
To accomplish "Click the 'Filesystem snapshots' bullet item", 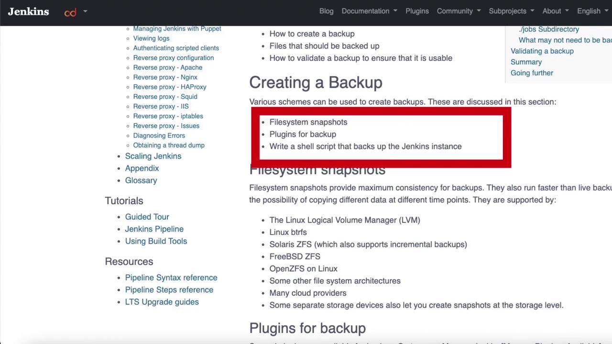I will pyautogui.click(x=308, y=122).
